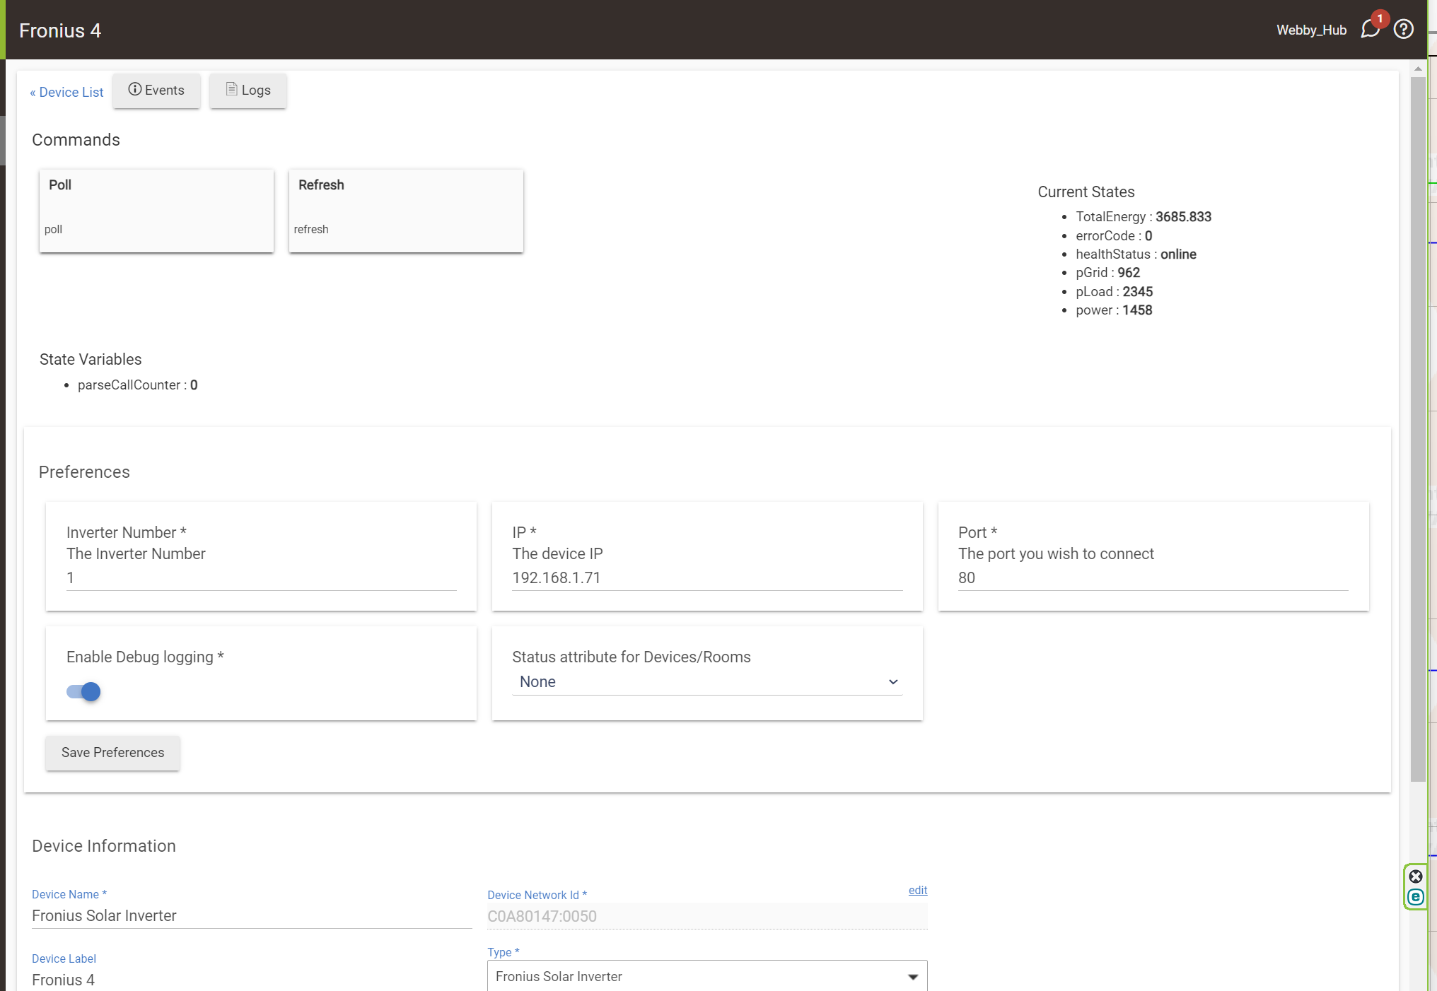
Task: Open the Logs tab
Action: pyautogui.click(x=248, y=90)
